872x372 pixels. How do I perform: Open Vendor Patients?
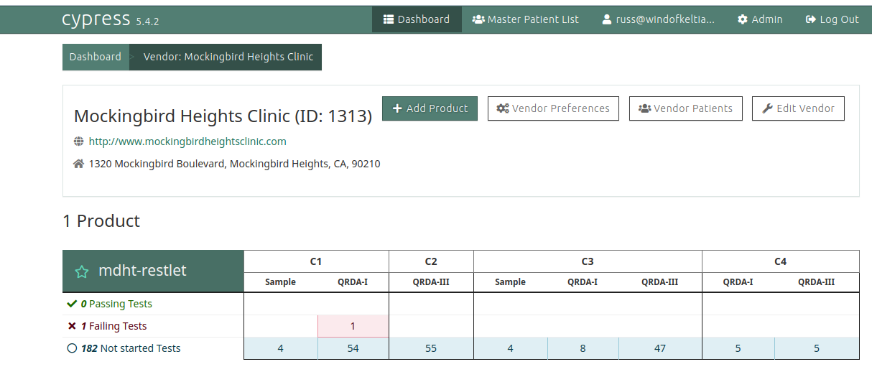(x=686, y=108)
